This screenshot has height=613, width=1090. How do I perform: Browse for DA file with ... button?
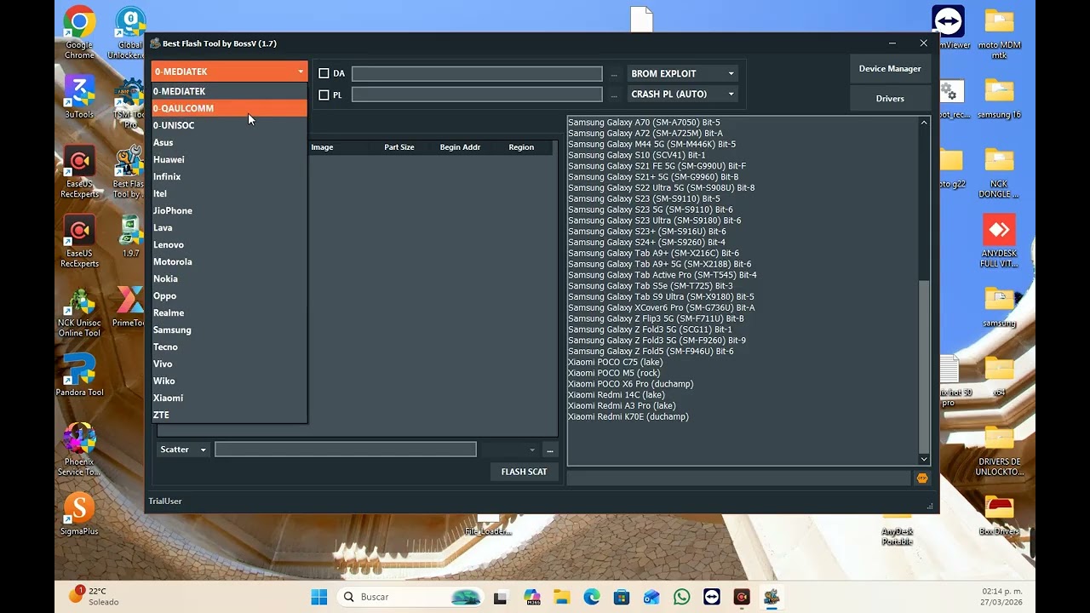point(614,74)
